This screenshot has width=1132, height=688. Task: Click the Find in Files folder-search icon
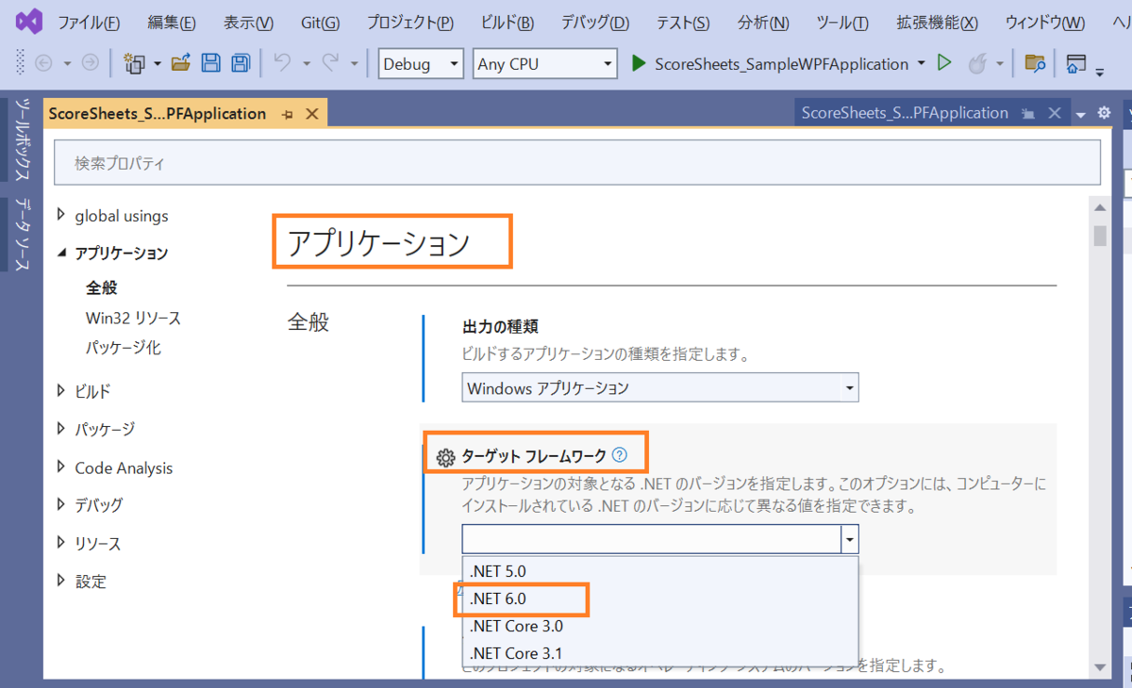click(x=1035, y=63)
